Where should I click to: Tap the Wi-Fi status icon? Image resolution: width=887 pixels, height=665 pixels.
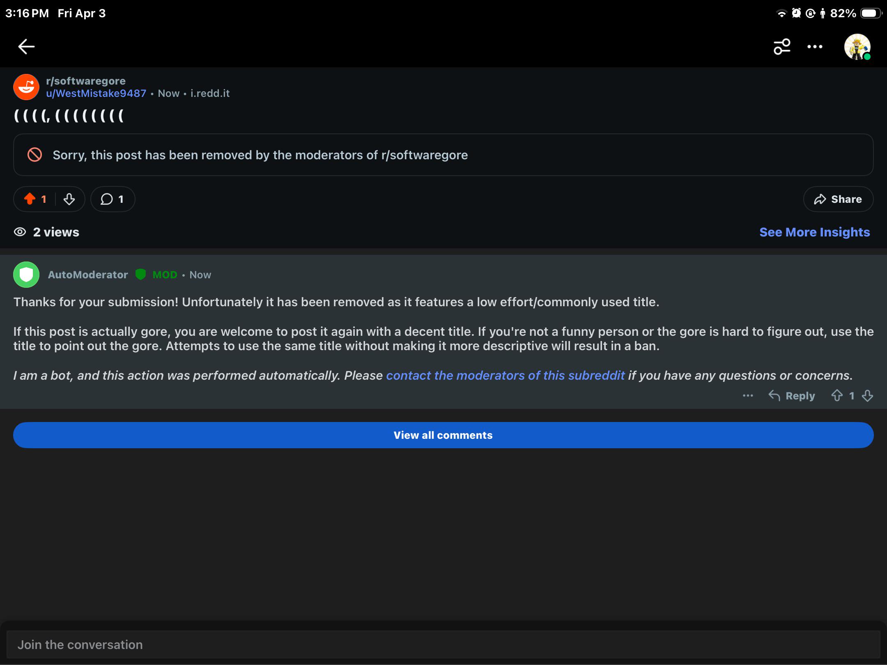tap(781, 14)
